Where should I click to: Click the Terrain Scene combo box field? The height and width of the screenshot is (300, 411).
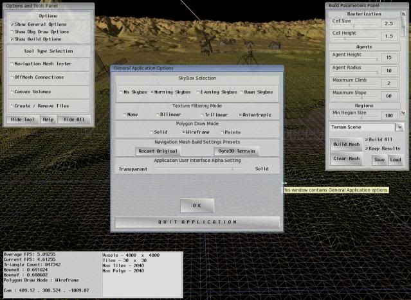tap(362, 127)
